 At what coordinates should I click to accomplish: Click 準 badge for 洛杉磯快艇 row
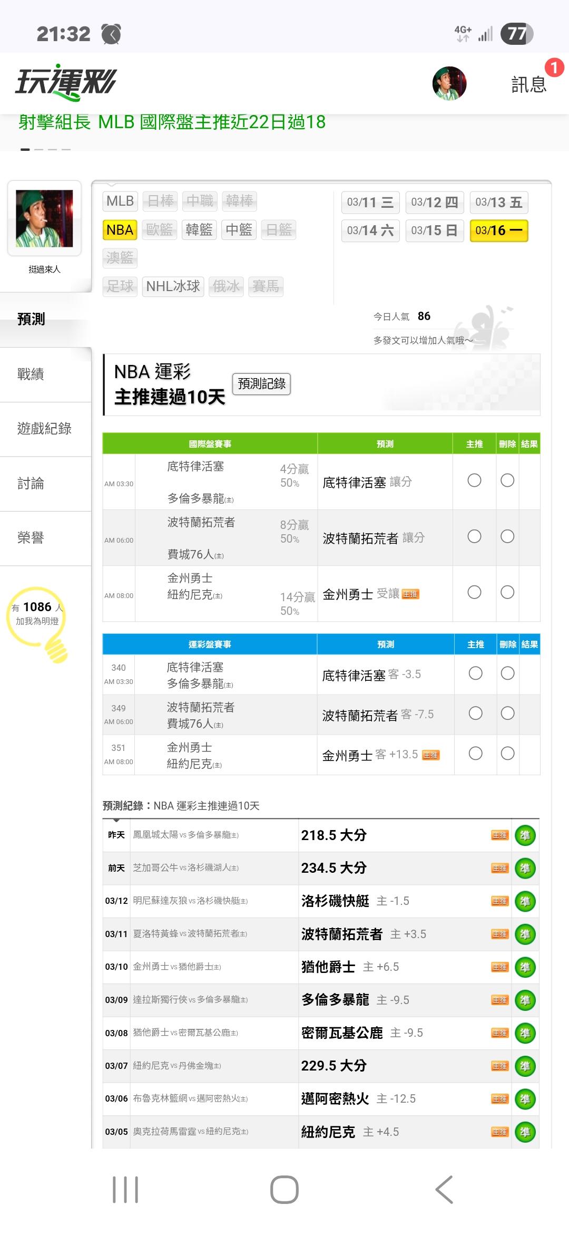[525, 901]
